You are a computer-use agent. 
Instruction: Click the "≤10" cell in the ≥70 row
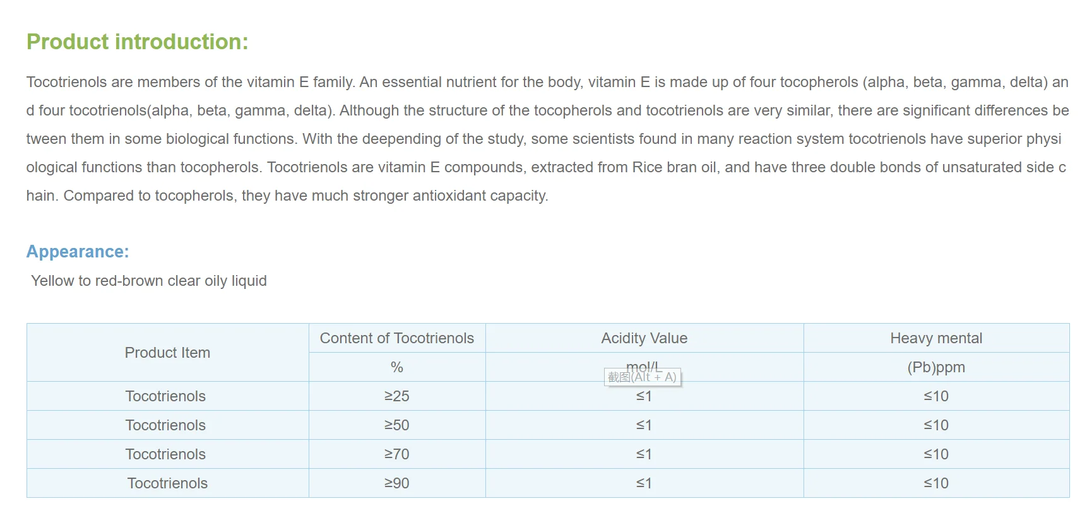tap(936, 454)
